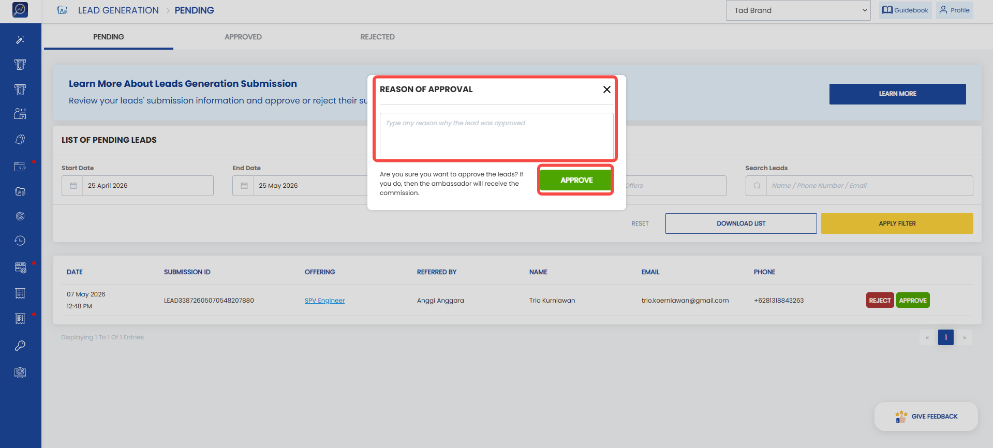Click the Lead Generation breadcrumb

pyautogui.click(x=118, y=10)
